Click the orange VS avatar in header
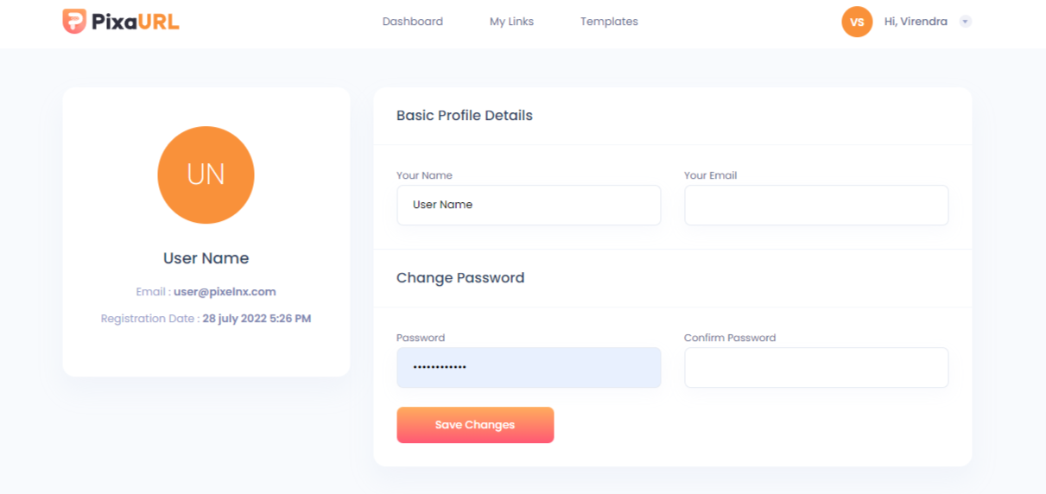 (x=857, y=22)
